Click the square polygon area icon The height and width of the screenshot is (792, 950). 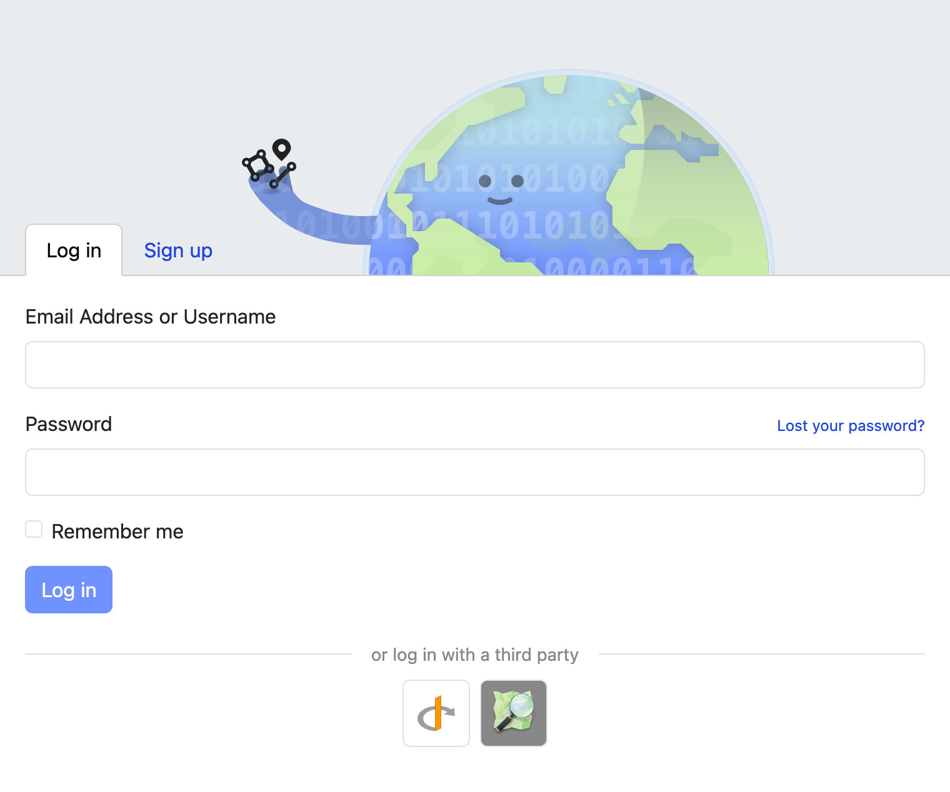click(257, 166)
